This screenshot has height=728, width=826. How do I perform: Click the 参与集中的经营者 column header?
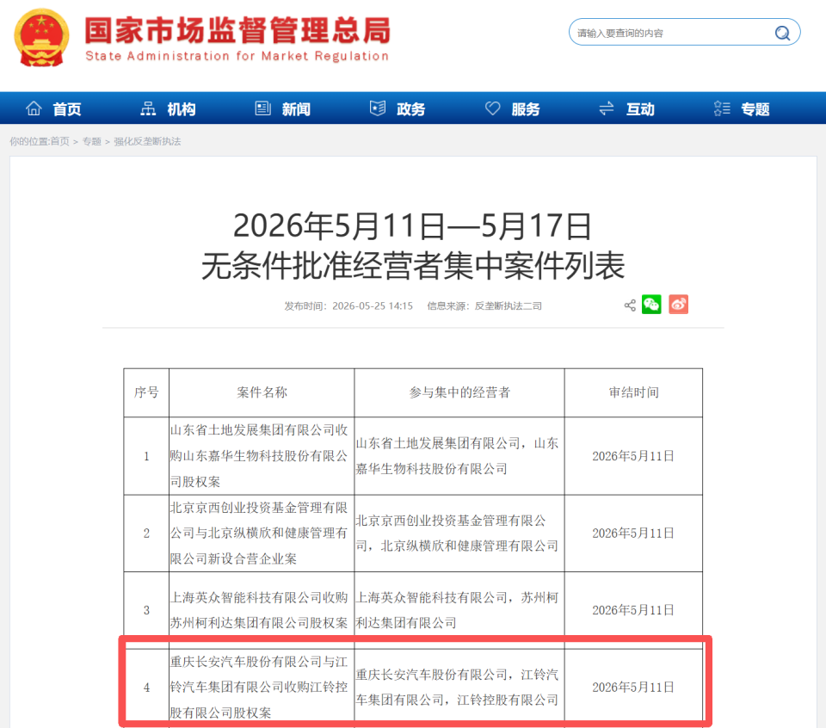point(459,392)
